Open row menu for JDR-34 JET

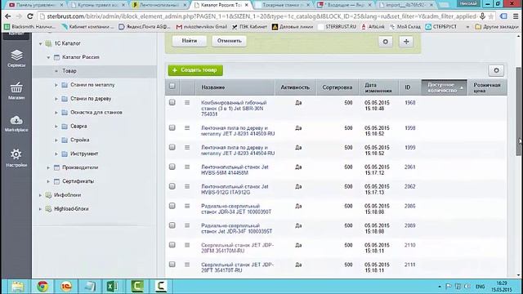[x=187, y=206]
